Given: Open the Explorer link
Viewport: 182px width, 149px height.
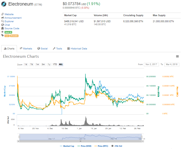Looking at the screenshot, I should pyautogui.click(x=9, y=21).
